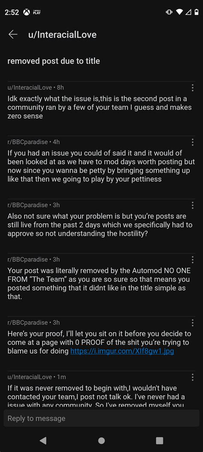Open overflow menu for 'Also not sure' message
203x452 pixels.
coord(192,205)
